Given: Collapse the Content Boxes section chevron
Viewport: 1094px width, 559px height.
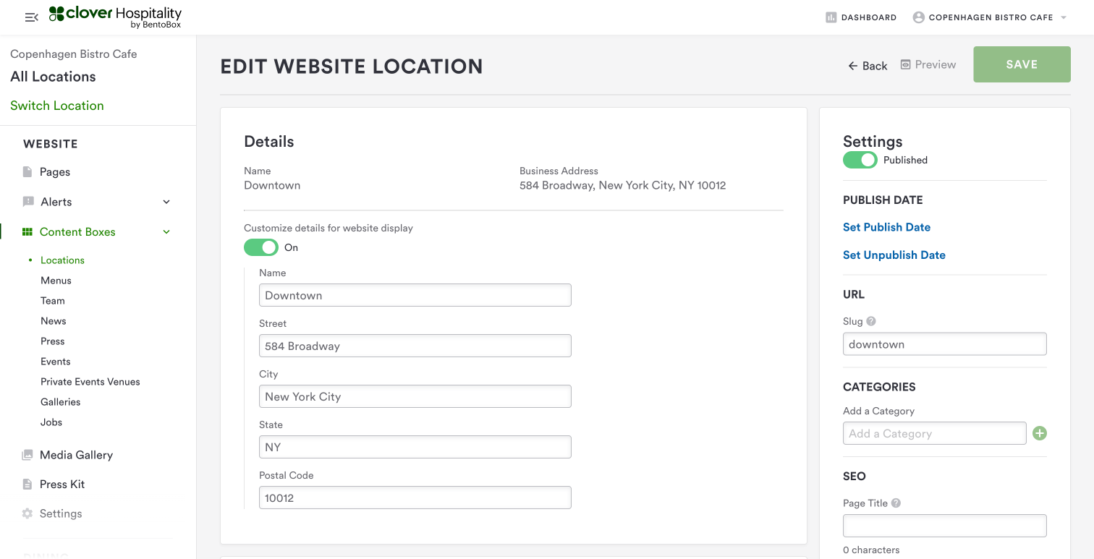Looking at the screenshot, I should pyautogui.click(x=166, y=232).
